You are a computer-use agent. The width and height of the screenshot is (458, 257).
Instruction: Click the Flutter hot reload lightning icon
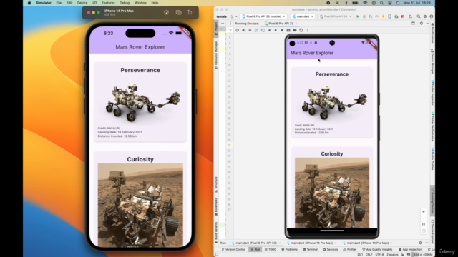tap(383, 16)
